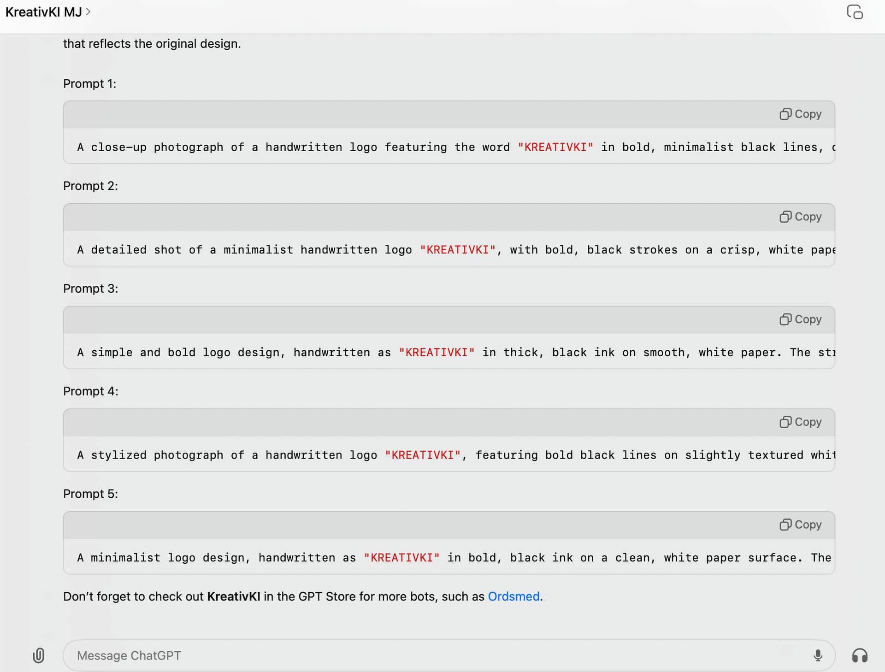Copy the Prompt 2 text

click(x=800, y=217)
